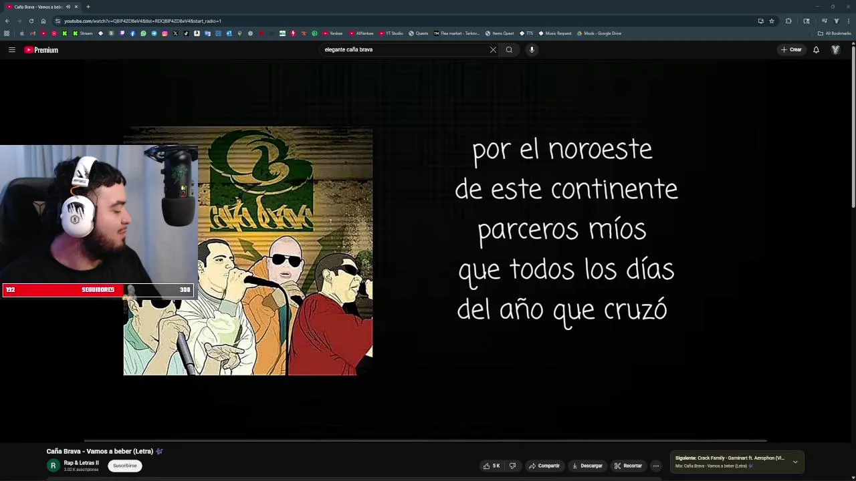Mute the tab via speaker icon
856x481 pixels.
coord(67,7)
